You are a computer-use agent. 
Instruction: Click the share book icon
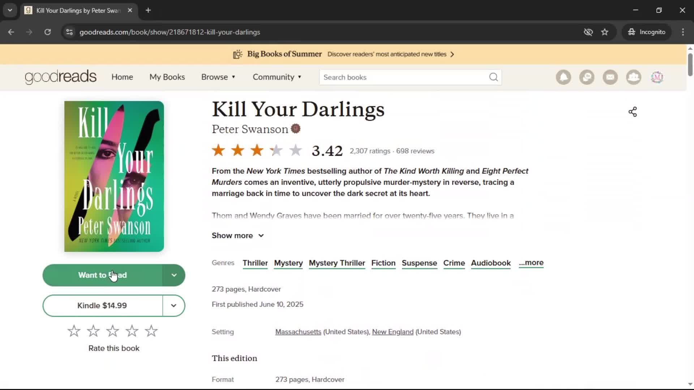click(633, 112)
